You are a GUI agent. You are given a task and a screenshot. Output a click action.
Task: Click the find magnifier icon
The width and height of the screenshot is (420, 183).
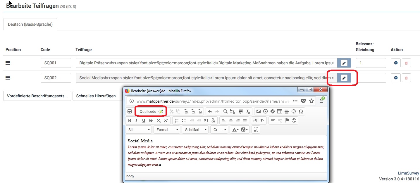pyautogui.click(x=225, y=111)
